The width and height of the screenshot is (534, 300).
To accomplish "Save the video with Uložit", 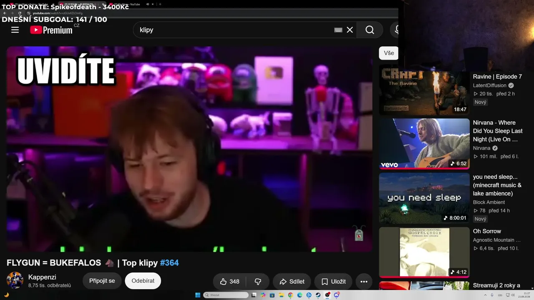I will click(333, 282).
